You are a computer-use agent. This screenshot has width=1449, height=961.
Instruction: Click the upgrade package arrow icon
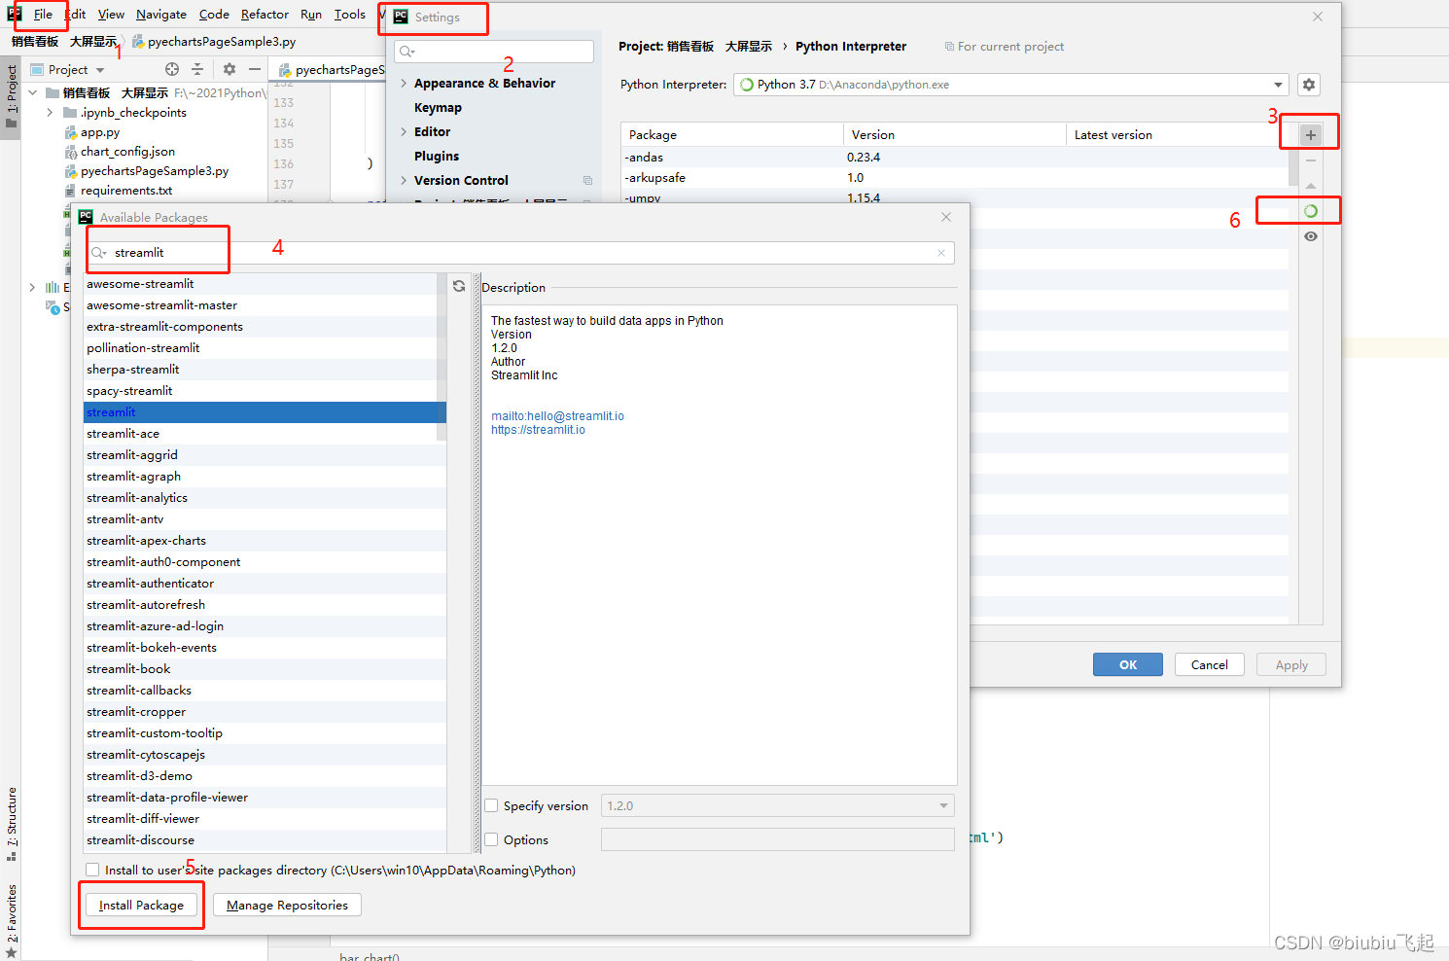click(x=1311, y=186)
